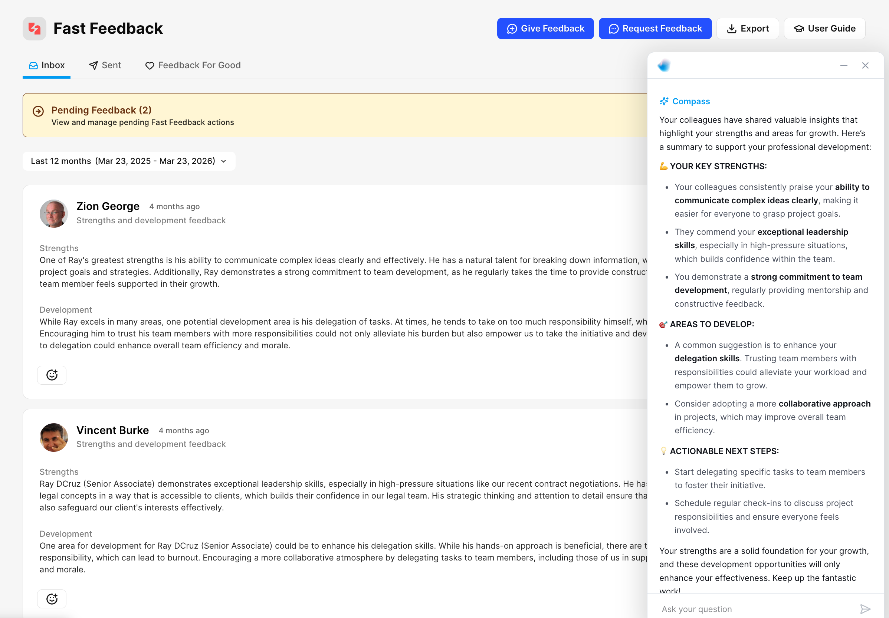
Task: Click the Compass assistant orb icon
Action: click(664, 65)
